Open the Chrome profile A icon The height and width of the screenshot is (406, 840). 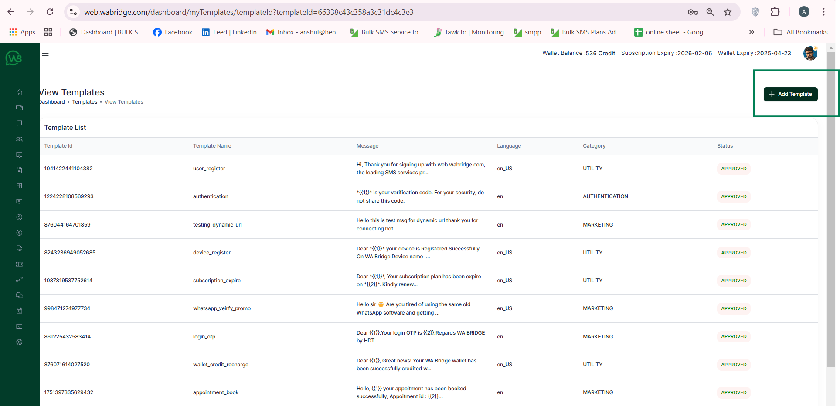coord(804,12)
